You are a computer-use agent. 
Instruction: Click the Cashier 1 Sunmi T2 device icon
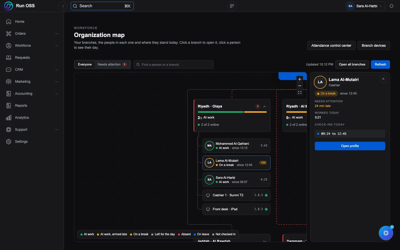pos(208,195)
